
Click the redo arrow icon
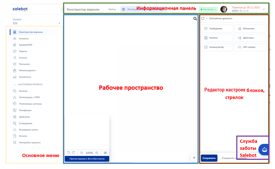click(73, 153)
